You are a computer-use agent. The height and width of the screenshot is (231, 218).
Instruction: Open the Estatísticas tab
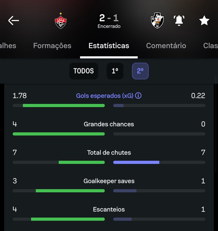(109, 46)
